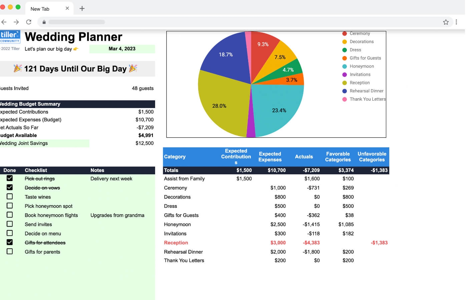The height and width of the screenshot is (300, 467).
Task: Uncheck the 'Pick out rings' checklist item
Action: 10,178
